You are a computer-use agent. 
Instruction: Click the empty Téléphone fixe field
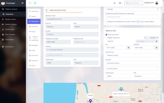[86, 42]
